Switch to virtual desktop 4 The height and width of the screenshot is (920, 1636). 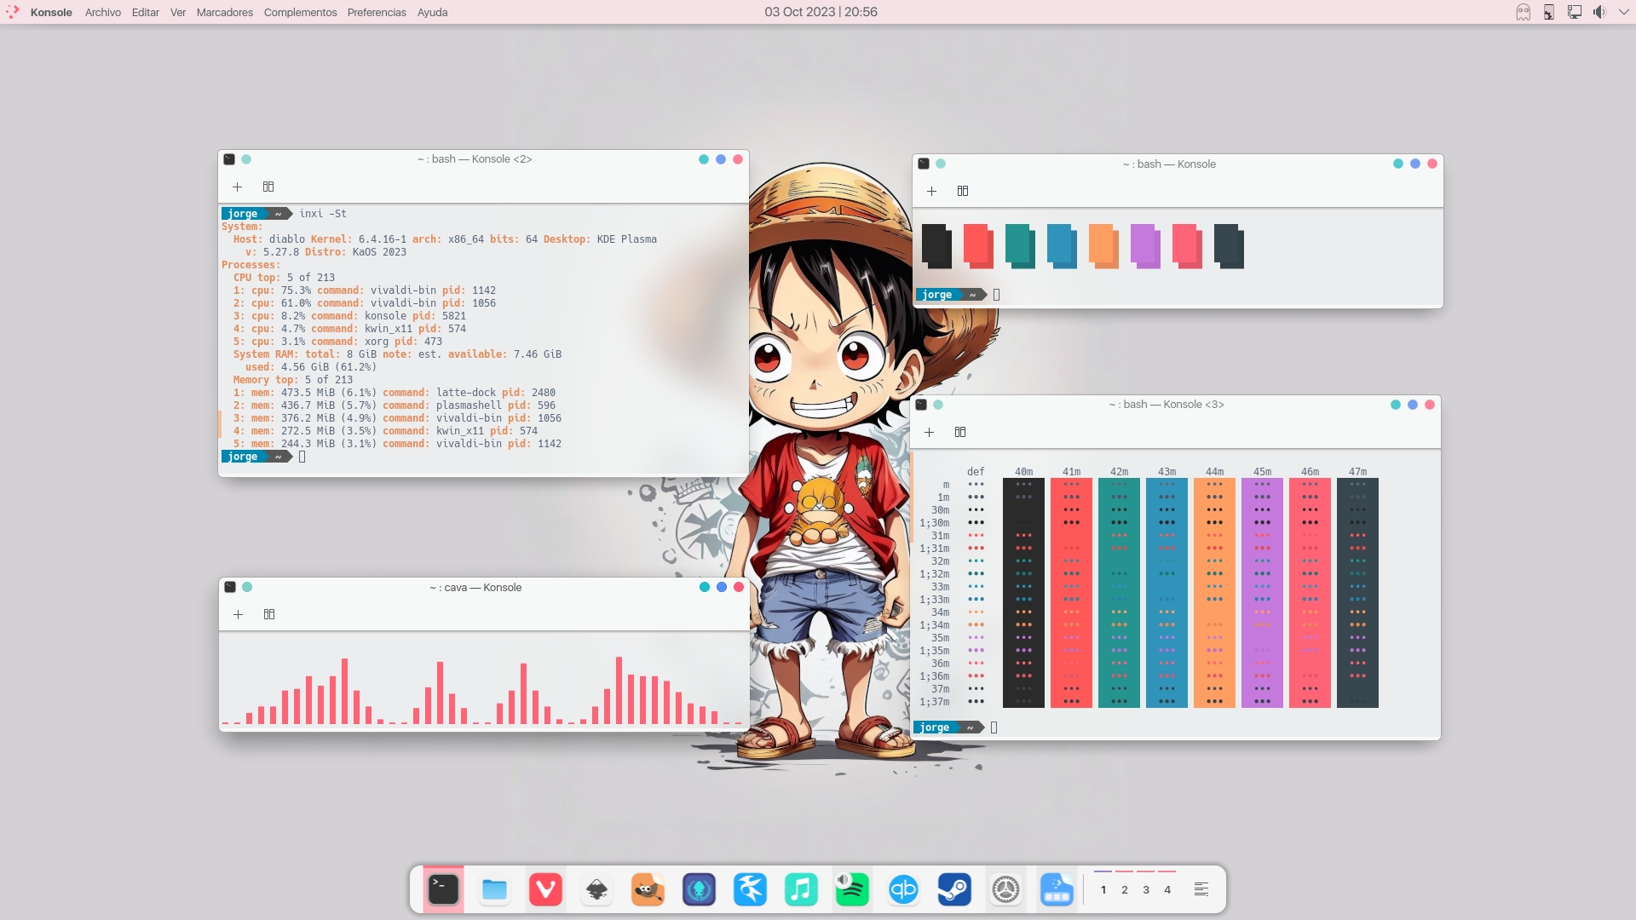coord(1167,889)
